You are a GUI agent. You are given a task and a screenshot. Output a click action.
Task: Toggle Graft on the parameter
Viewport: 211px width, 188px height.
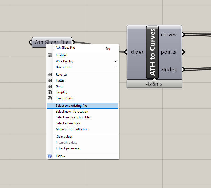click(83, 86)
